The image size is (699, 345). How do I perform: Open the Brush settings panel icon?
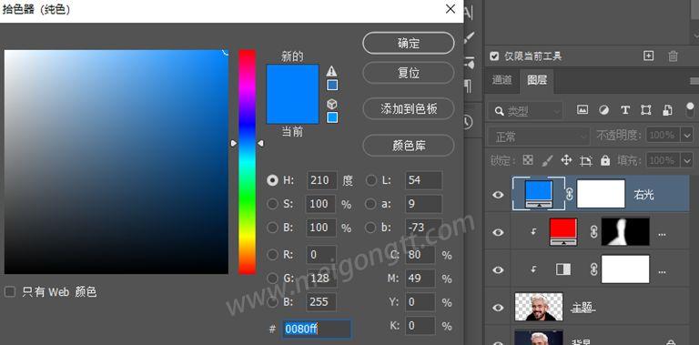469,38
